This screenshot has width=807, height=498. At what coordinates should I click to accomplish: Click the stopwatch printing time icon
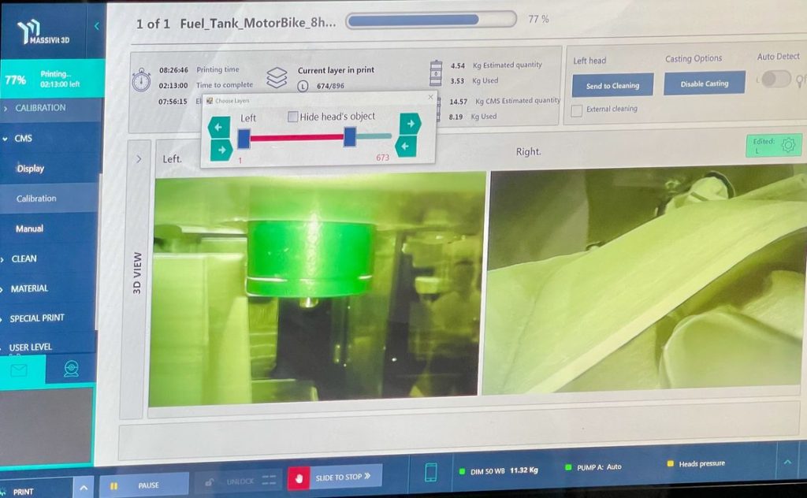pos(141,79)
